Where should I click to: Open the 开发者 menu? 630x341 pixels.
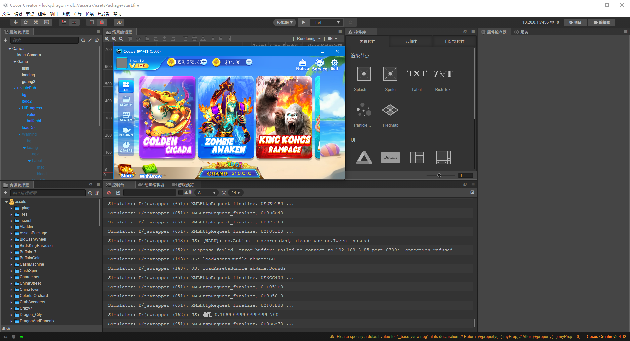[103, 14]
